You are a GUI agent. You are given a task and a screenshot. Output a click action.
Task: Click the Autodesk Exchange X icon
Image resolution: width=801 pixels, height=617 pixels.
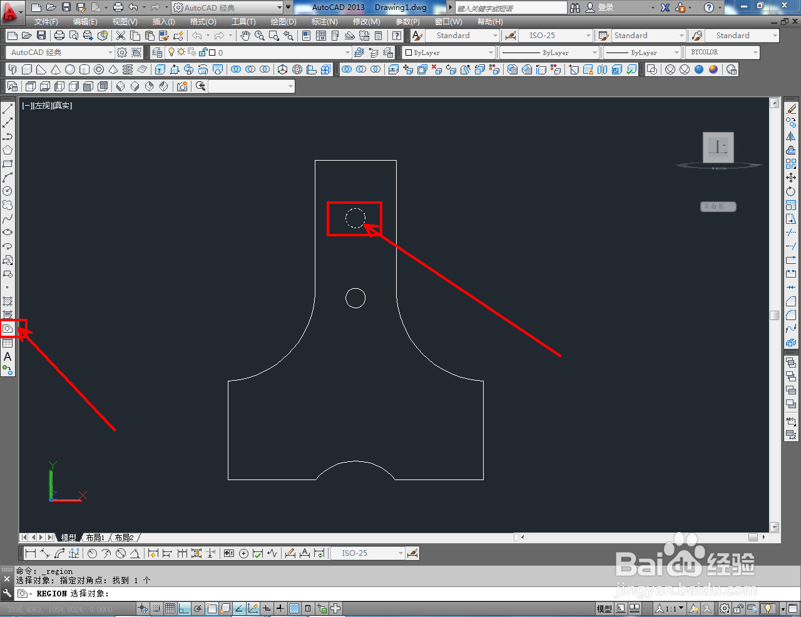pos(665,8)
